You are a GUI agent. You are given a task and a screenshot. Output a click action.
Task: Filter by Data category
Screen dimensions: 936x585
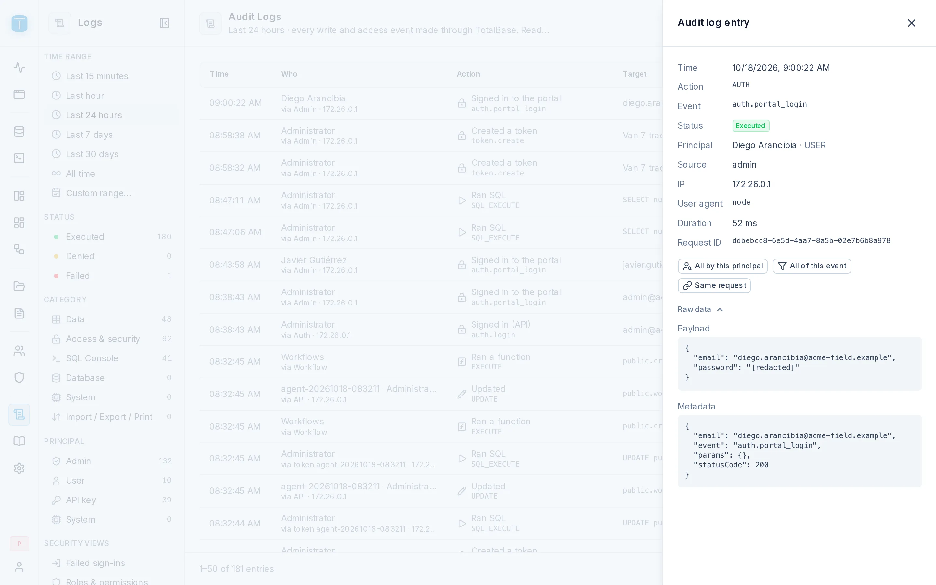[x=112, y=319]
